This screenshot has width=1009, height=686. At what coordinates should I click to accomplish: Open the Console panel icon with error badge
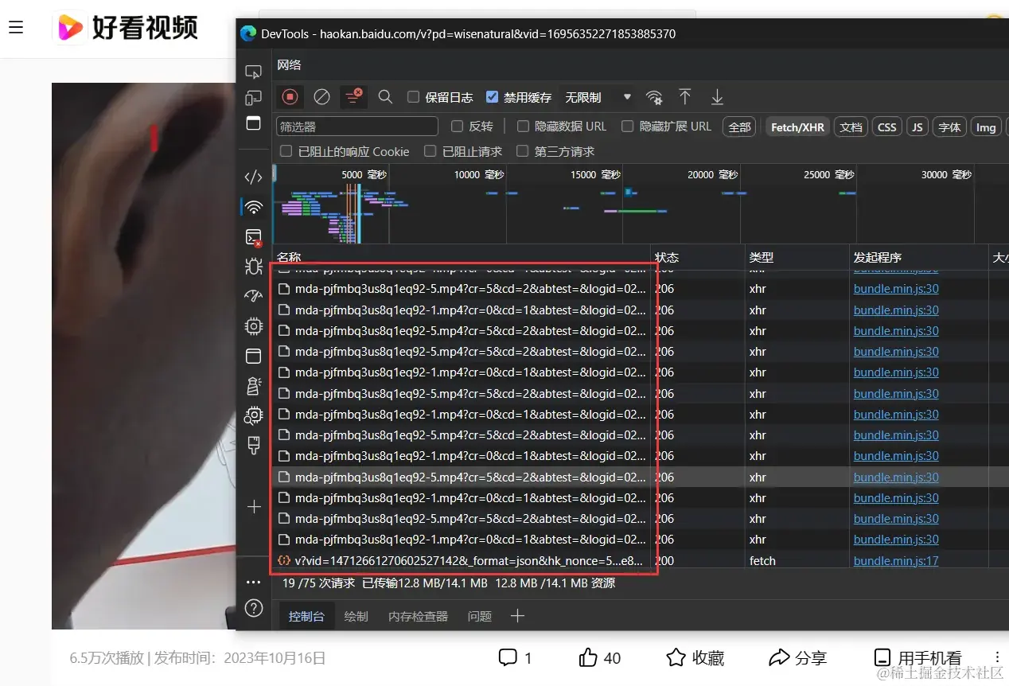[254, 237]
